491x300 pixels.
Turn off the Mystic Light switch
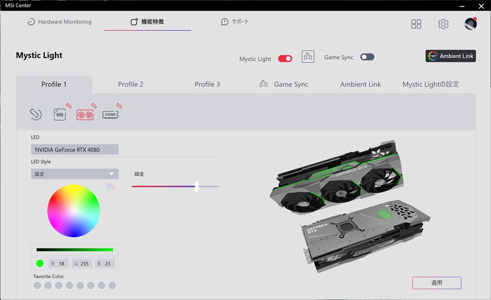pos(285,59)
